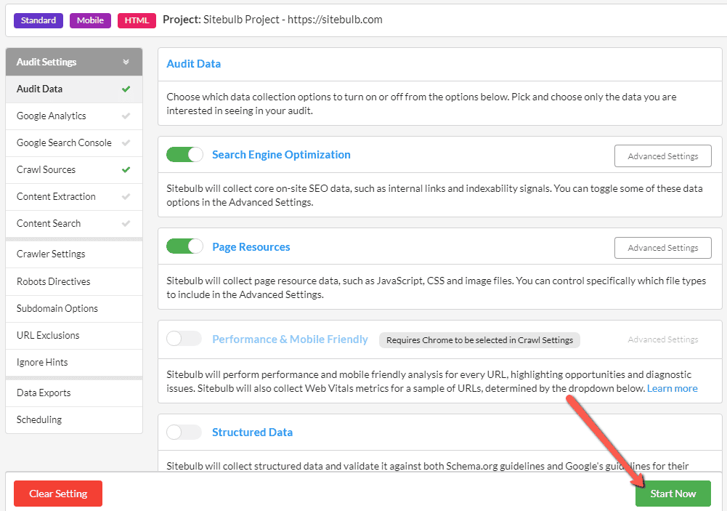Screen dimensions: 727x511
Task: Open Google Analytics settings
Action: tap(74, 116)
